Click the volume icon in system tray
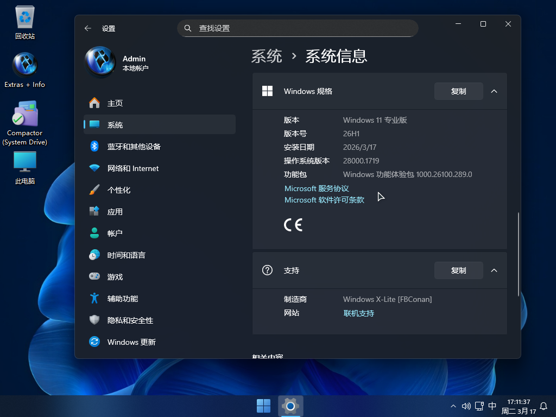 [x=466, y=406]
